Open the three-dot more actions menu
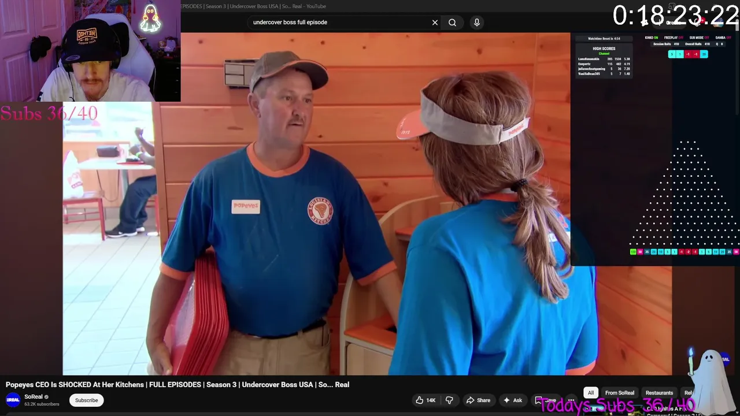740x416 pixels. click(571, 400)
